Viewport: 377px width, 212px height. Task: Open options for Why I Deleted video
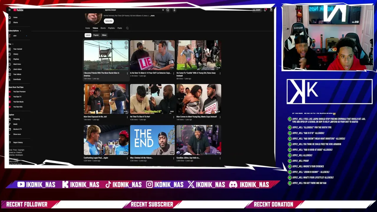[x=173, y=158]
